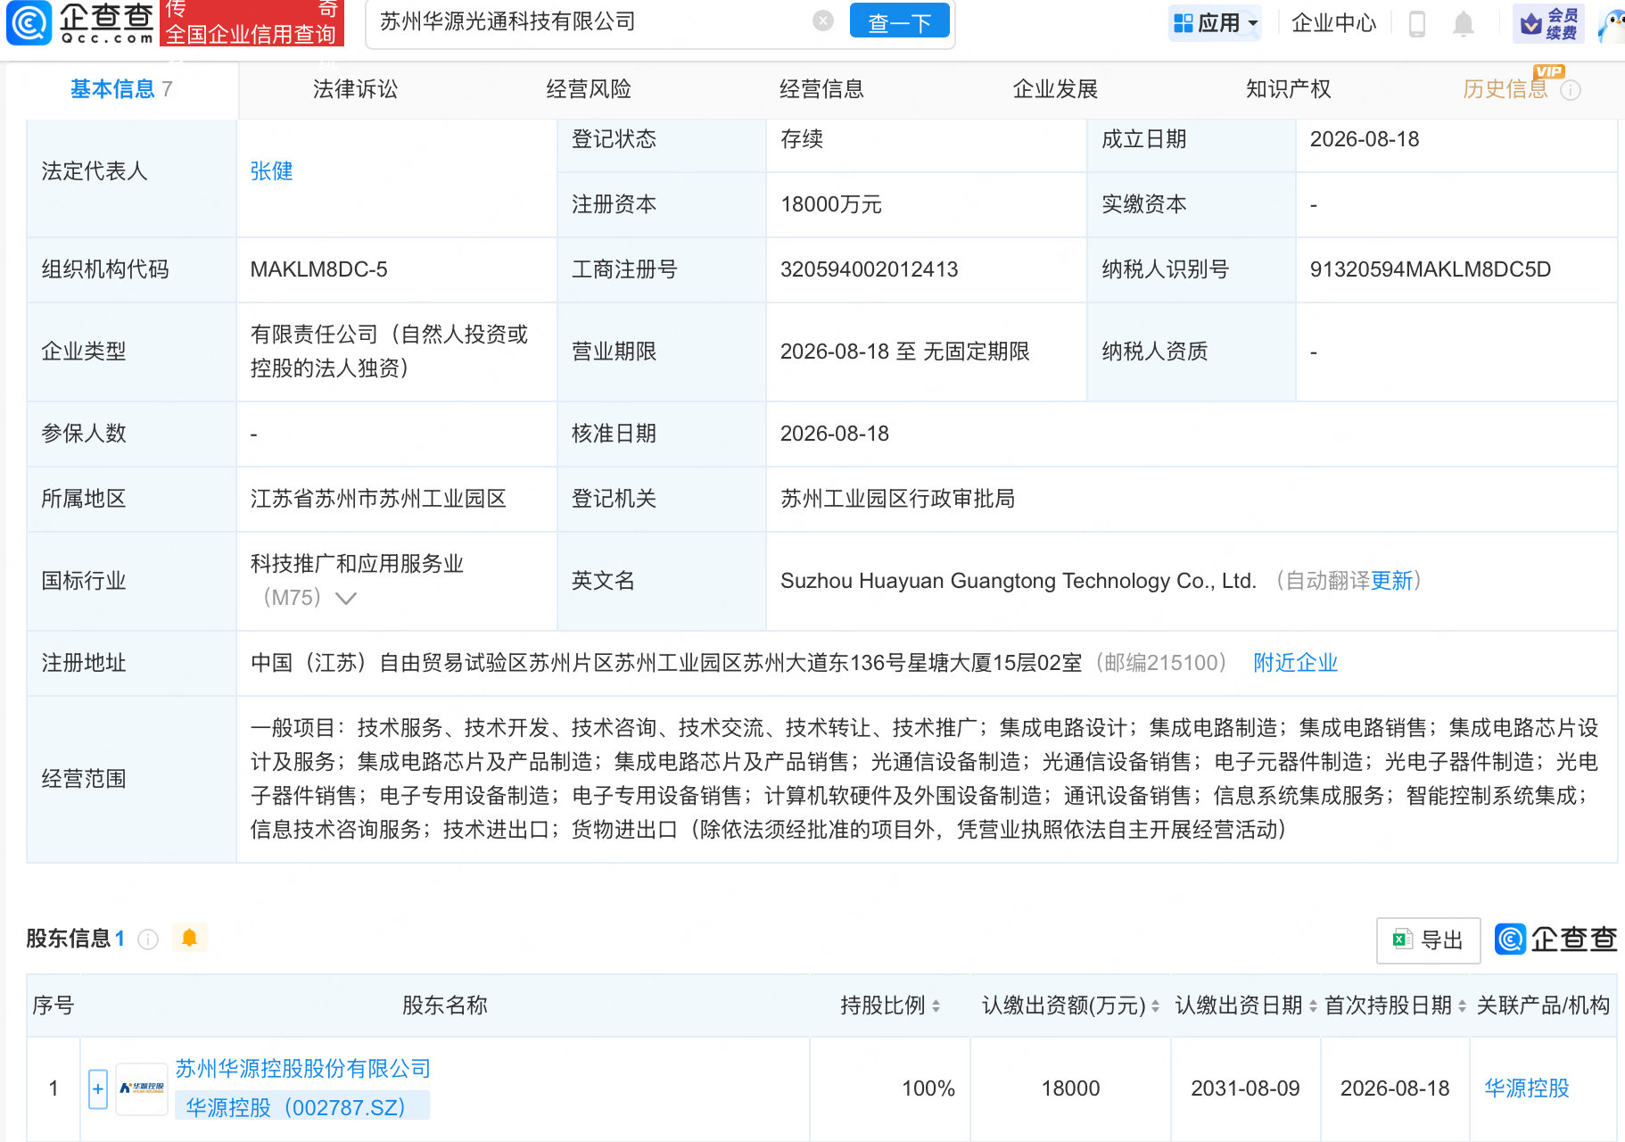Sort by 首次持股日期 column

pyautogui.click(x=1462, y=1005)
